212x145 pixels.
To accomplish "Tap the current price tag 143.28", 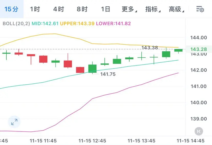I will (x=199, y=49).
